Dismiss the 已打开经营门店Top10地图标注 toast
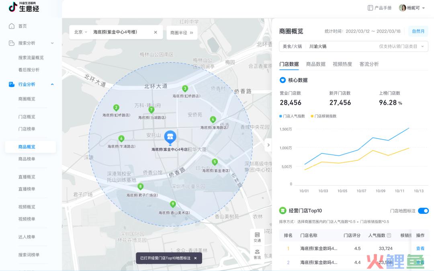 (195, 258)
